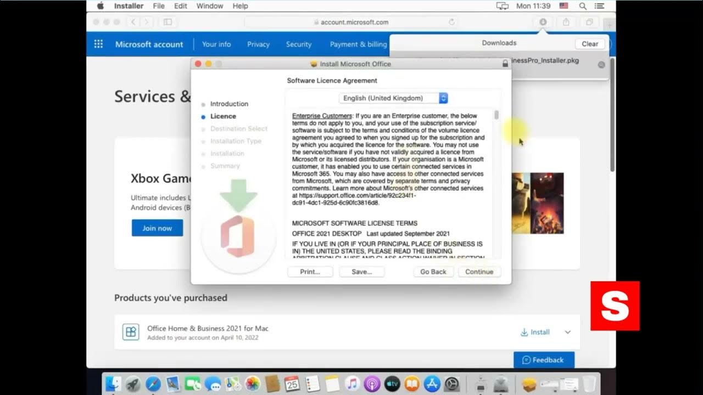Open the Apple menu
Screen dimensions: 703x395
coord(101,6)
